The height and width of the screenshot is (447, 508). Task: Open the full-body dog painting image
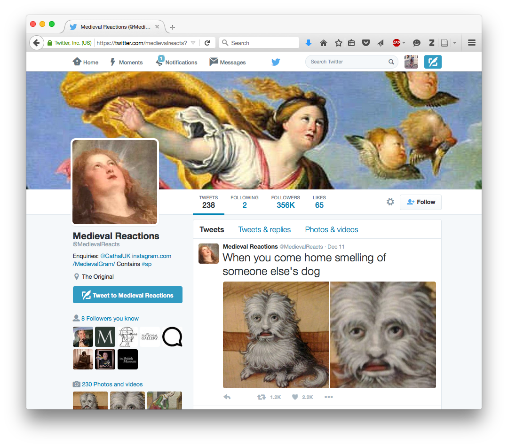[276, 335]
